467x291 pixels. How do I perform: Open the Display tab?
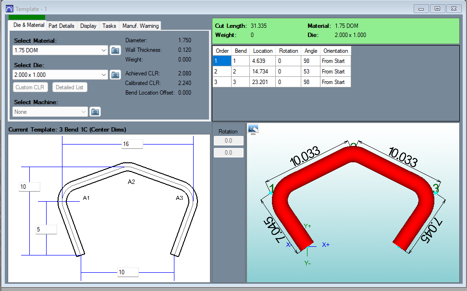(x=88, y=26)
